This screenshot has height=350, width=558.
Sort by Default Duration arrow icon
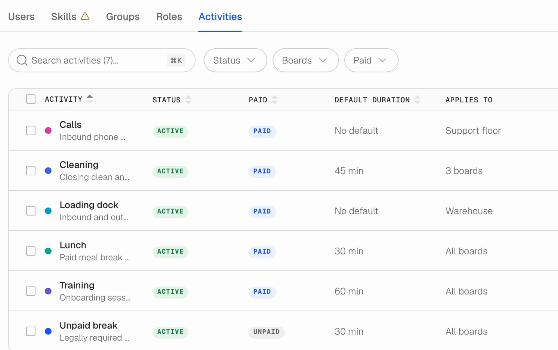click(x=417, y=100)
